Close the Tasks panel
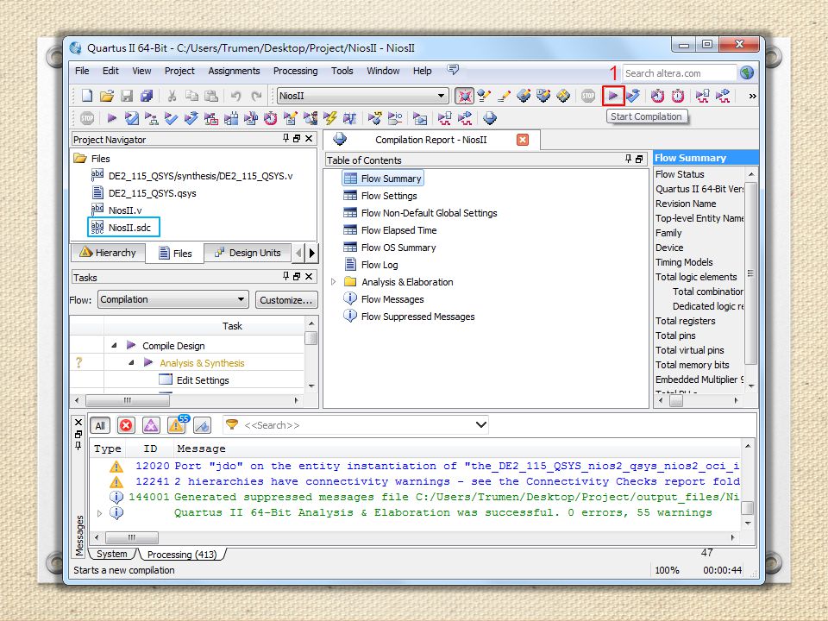828x621 pixels. click(309, 276)
